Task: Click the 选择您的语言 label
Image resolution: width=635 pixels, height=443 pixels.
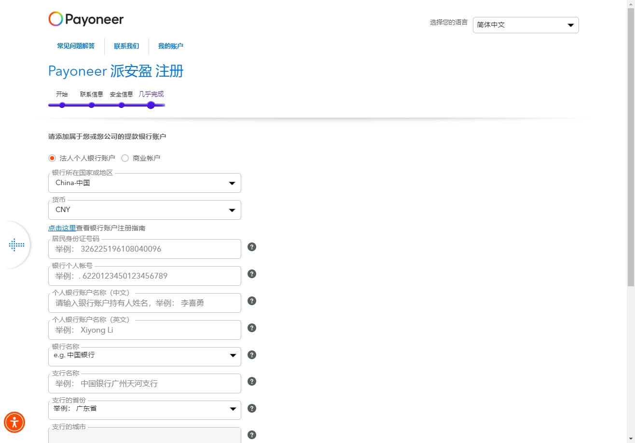Action: [x=449, y=22]
